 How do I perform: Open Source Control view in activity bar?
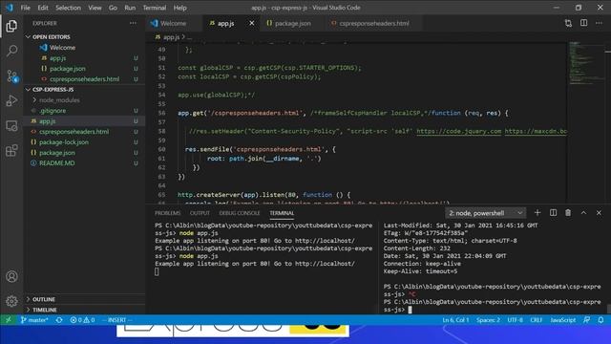pos(11,75)
